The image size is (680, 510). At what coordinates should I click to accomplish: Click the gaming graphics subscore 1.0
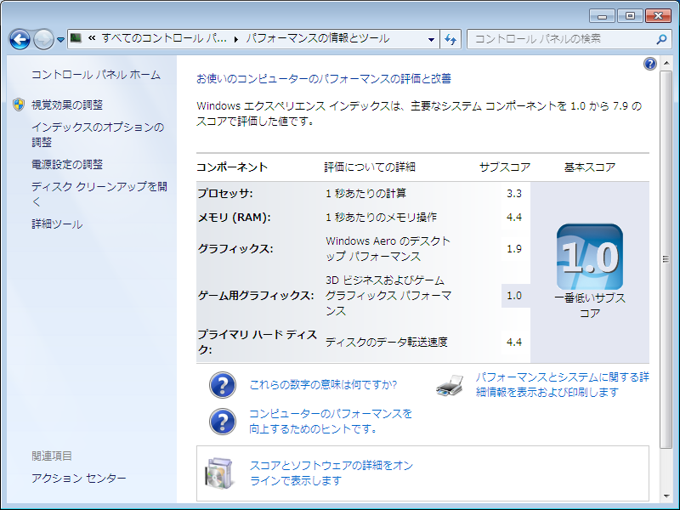click(514, 296)
